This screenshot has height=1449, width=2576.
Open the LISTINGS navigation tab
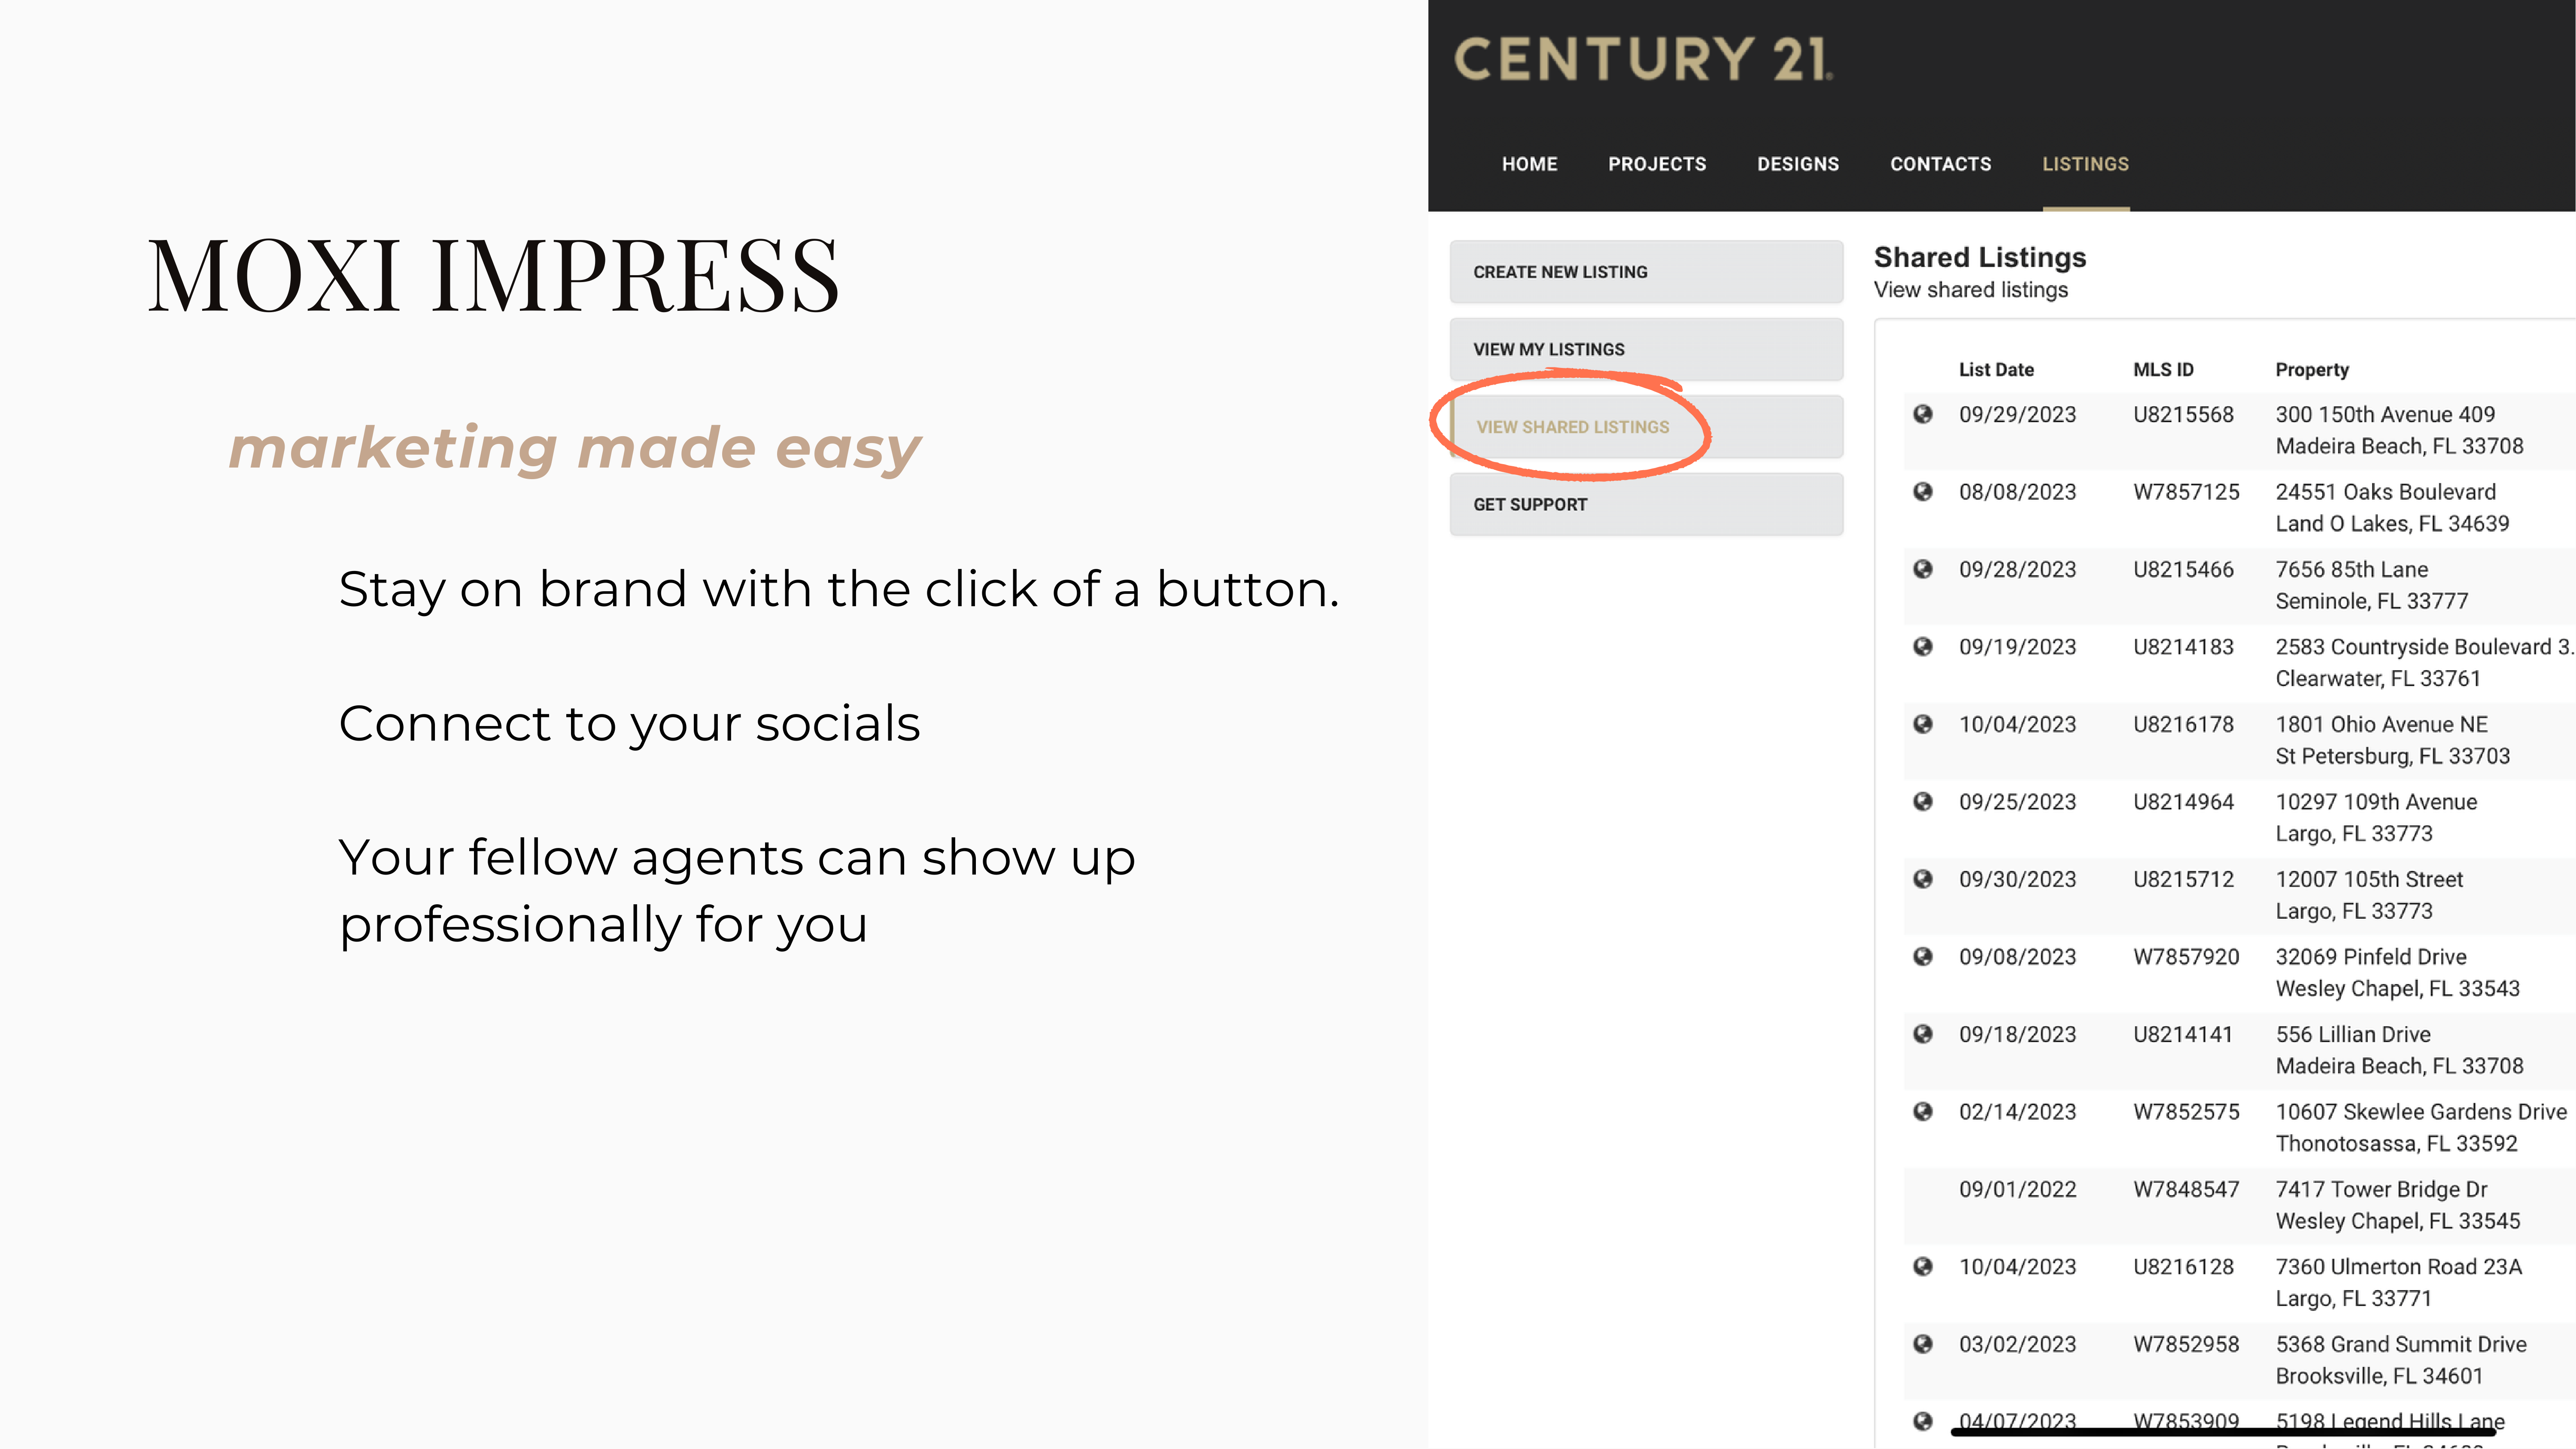click(2086, 163)
